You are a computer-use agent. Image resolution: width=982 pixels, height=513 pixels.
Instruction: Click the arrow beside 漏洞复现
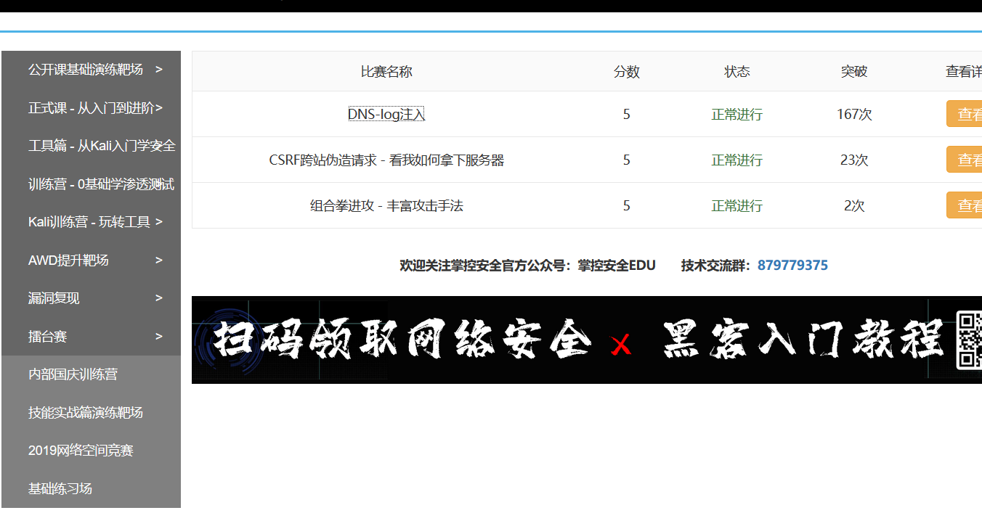point(158,298)
